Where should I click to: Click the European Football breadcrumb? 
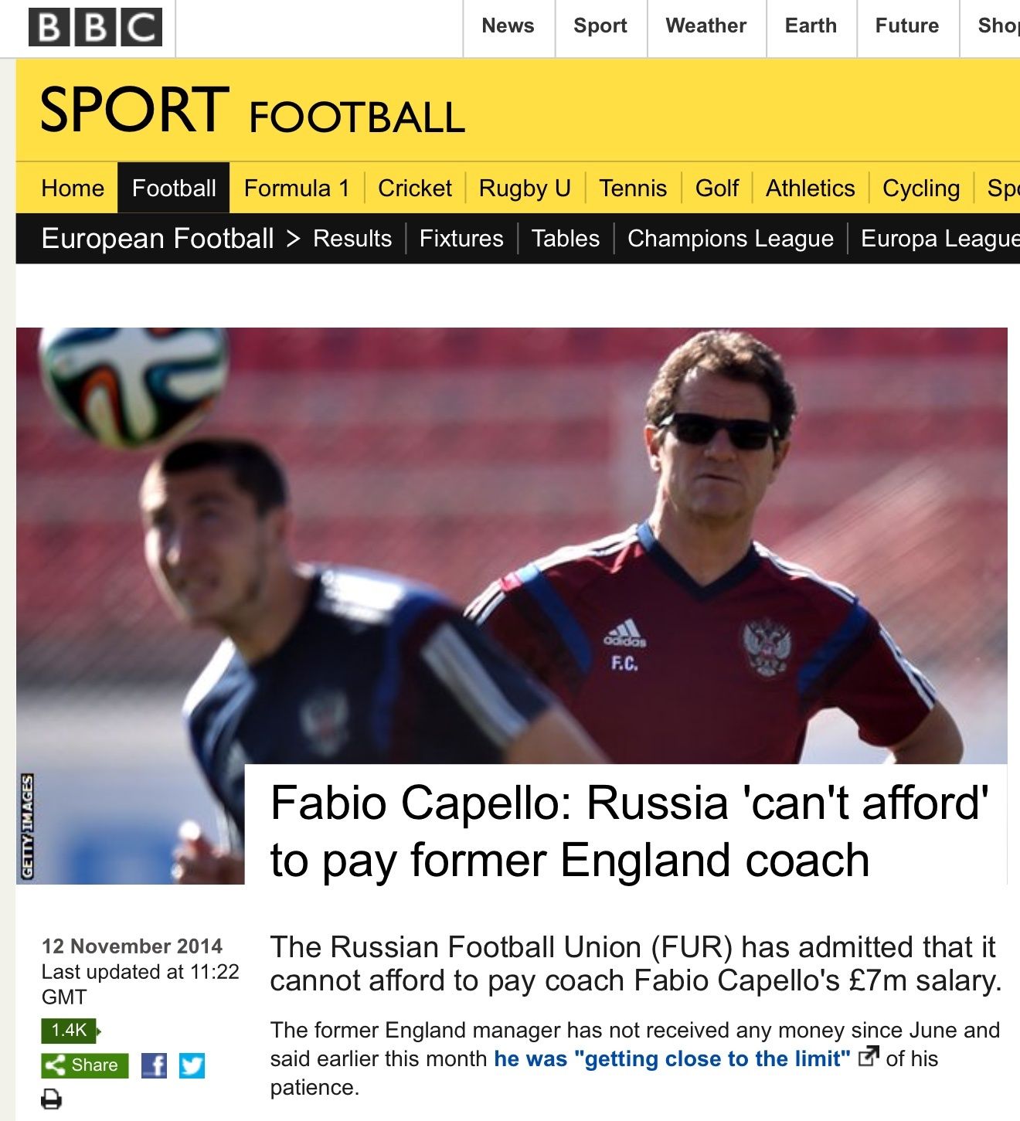[x=158, y=238]
